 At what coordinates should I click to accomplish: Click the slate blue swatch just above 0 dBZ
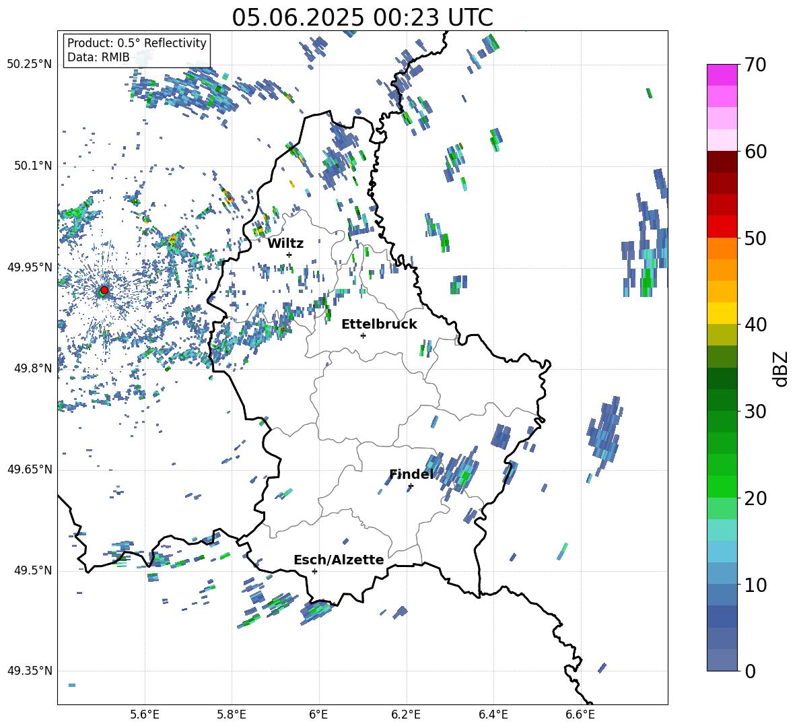722,660
